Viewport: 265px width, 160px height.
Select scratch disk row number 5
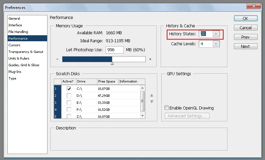tap(57, 116)
